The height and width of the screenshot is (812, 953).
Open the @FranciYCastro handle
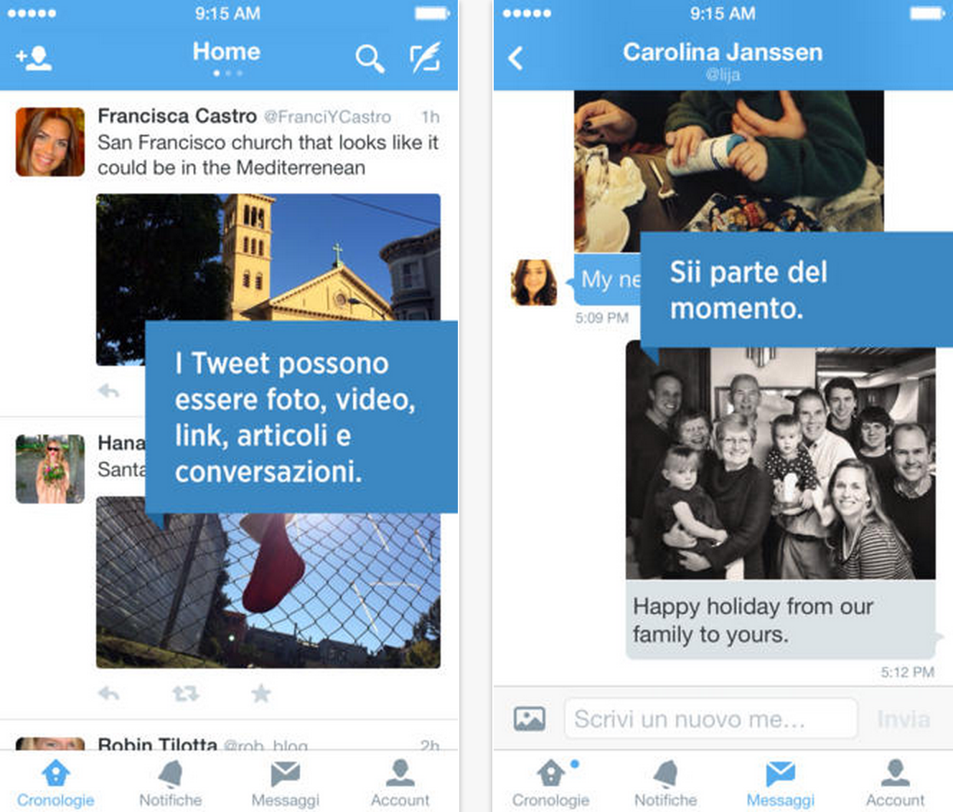(x=327, y=117)
